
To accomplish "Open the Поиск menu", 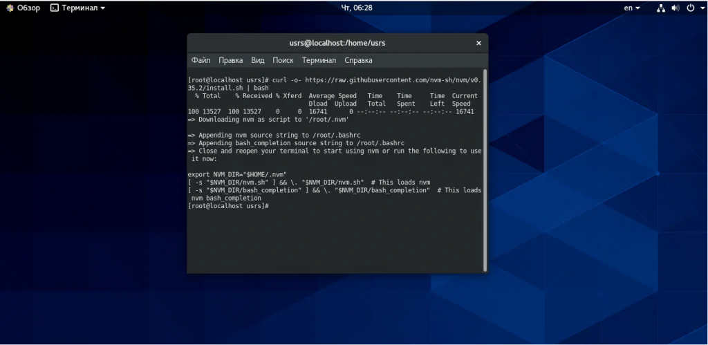I will coord(283,60).
